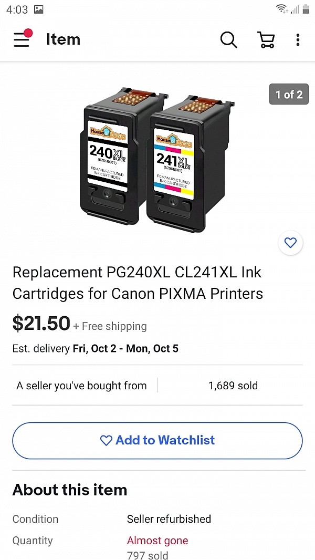Viewport: 315px width, 560px height.
Task: Tap the Almost gone quantity label
Action: click(157, 541)
